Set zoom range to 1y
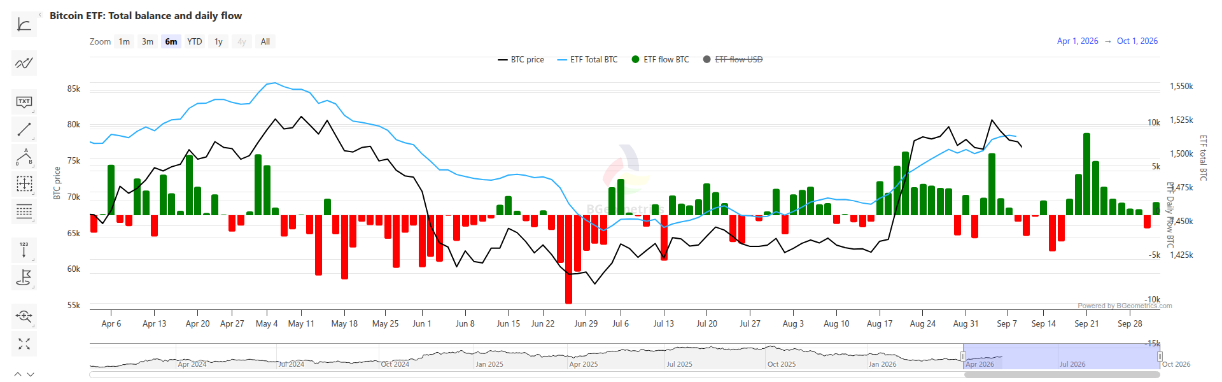Image resolution: width=1222 pixels, height=382 pixels. 218,41
